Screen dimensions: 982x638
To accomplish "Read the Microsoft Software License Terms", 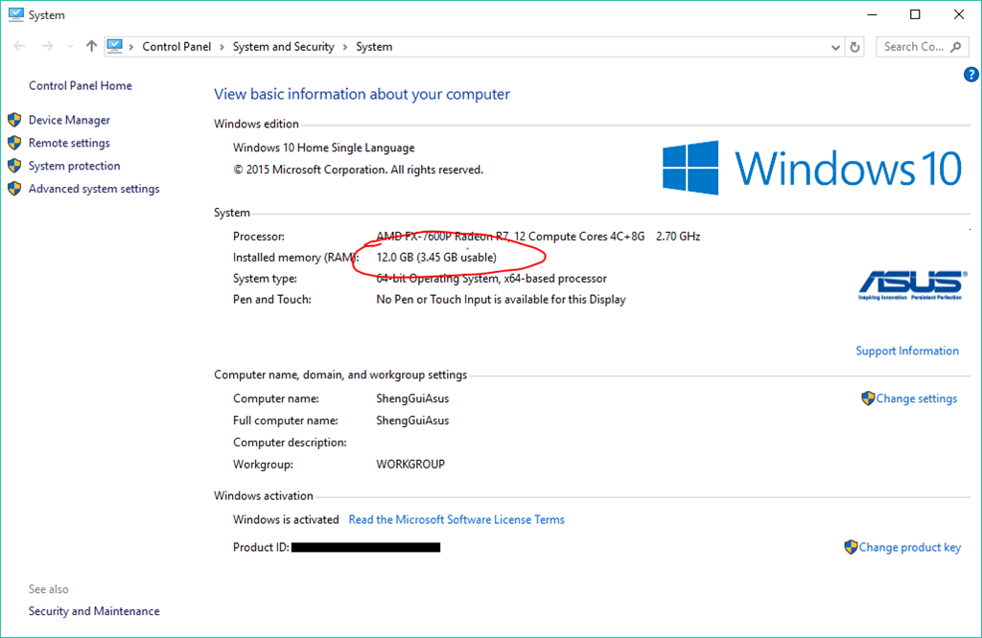I will coord(456,520).
